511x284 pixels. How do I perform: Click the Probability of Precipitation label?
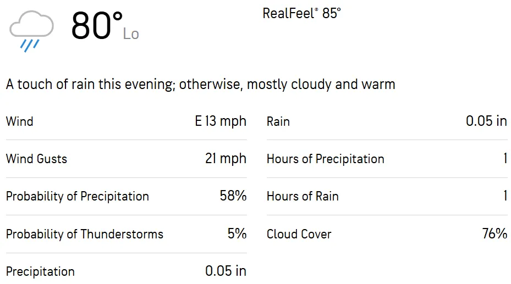tap(78, 197)
